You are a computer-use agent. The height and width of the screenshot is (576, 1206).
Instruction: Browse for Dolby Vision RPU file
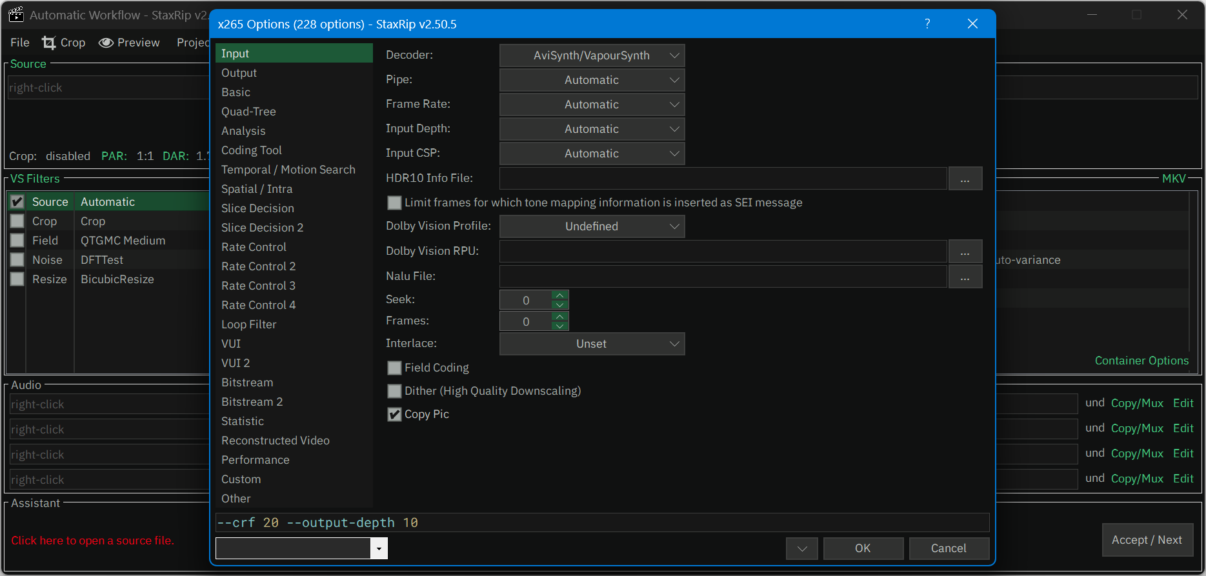[965, 252]
